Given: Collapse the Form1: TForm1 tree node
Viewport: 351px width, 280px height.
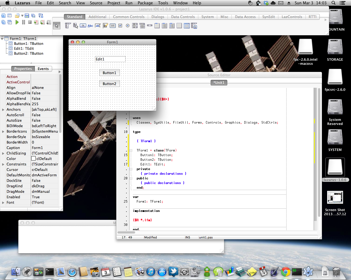Looking at the screenshot, I should 2,39.
